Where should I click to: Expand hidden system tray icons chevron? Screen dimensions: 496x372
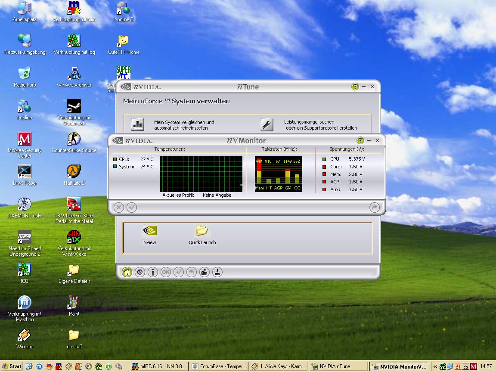(435, 367)
